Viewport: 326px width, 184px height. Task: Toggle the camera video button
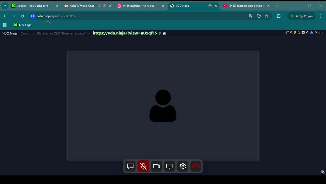[156, 166]
